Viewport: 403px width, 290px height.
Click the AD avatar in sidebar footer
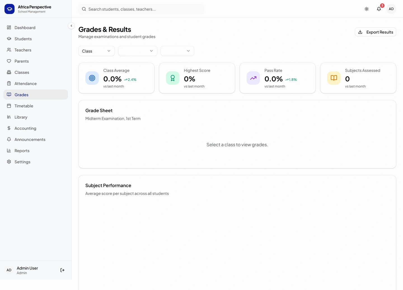tap(9, 270)
